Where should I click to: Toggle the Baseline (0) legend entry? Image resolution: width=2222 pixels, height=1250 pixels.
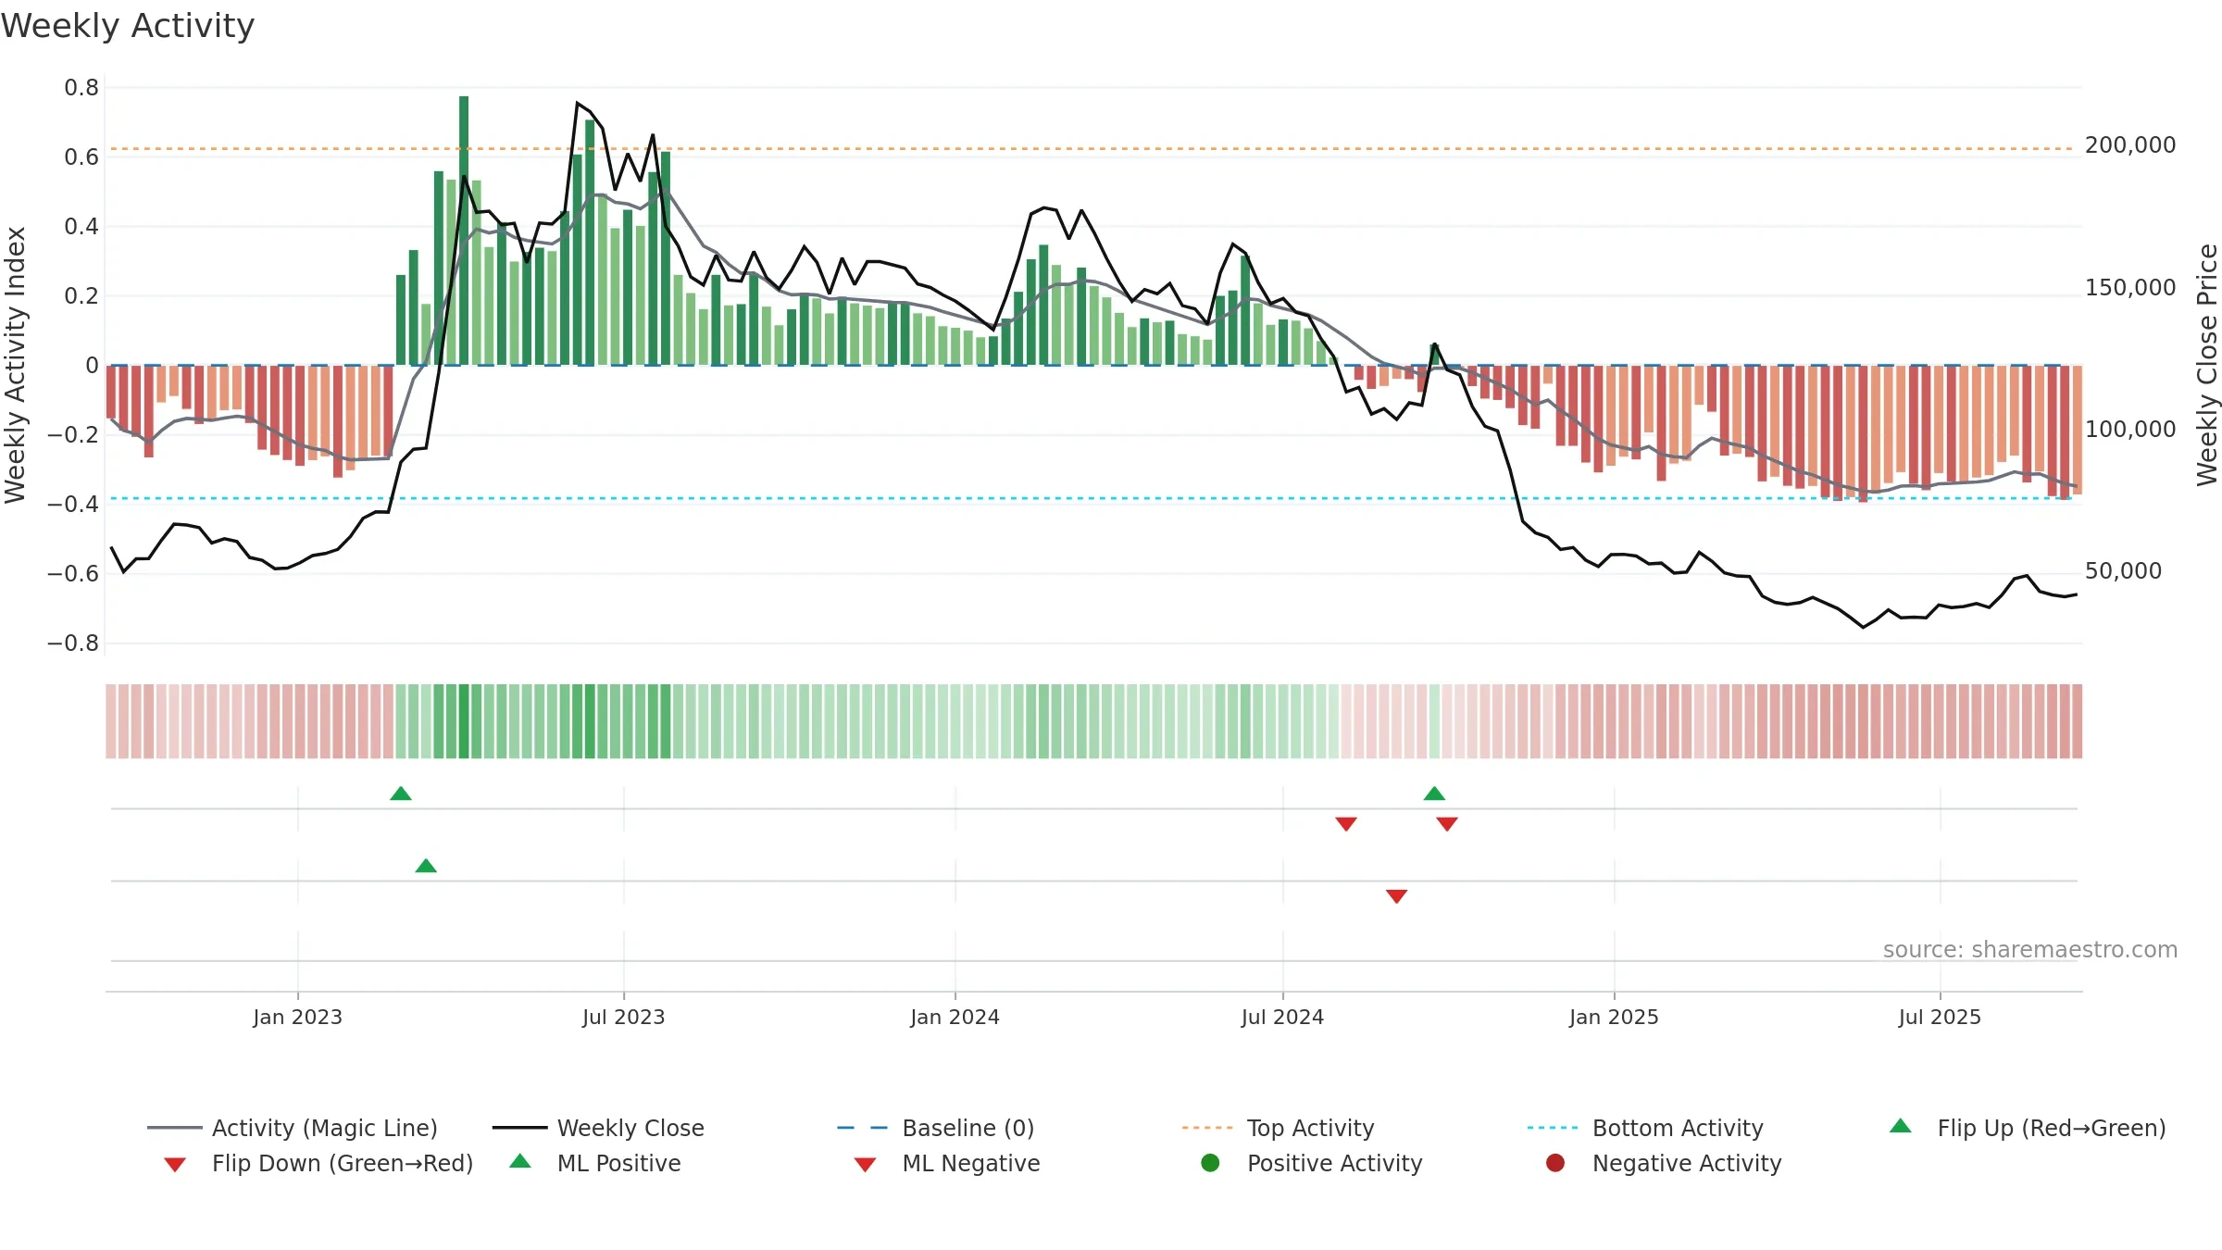pyautogui.click(x=935, y=1128)
